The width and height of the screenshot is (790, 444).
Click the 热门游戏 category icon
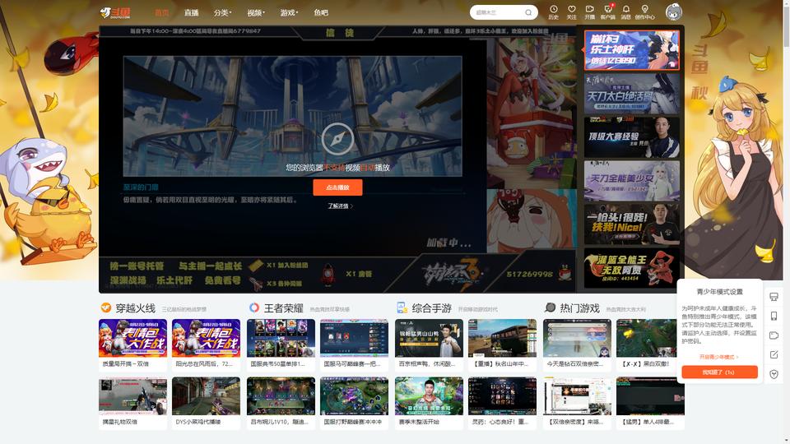click(x=551, y=308)
